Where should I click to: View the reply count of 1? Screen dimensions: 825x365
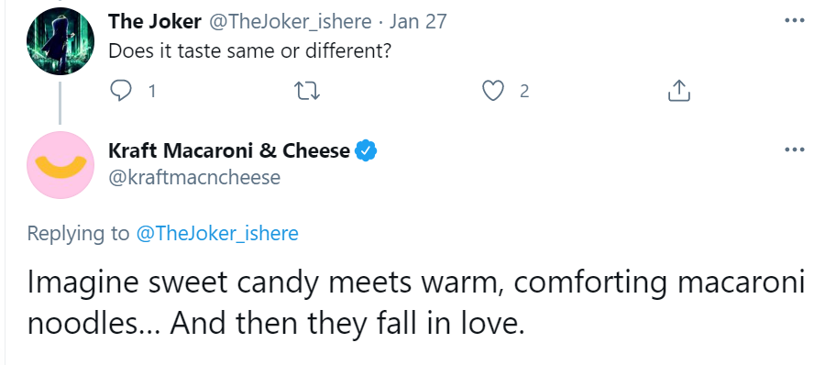click(152, 93)
